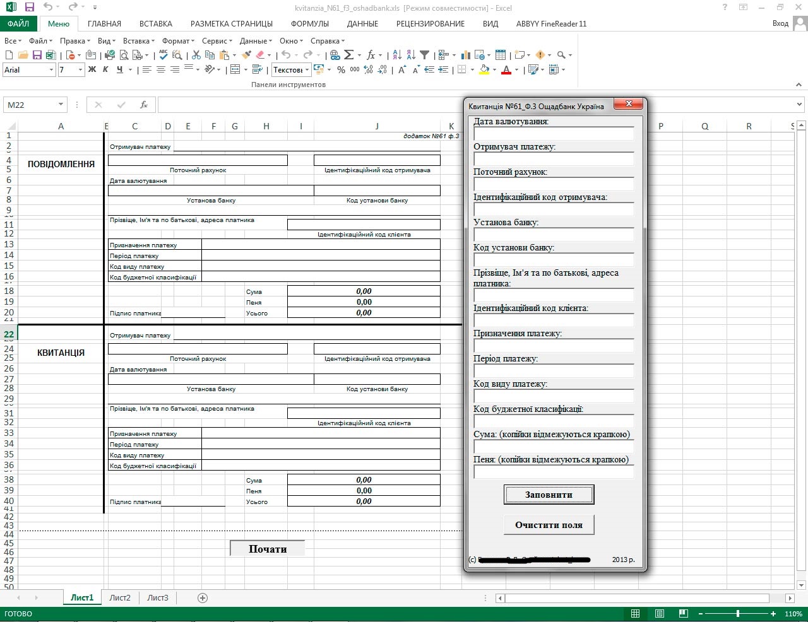The height and width of the screenshot is (622, 808).
Task: Switch to Page Break Preview in status bar
Action: click(x=683, y=614)
